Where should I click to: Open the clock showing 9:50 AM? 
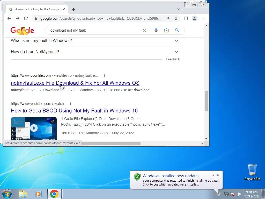(252, 194)
